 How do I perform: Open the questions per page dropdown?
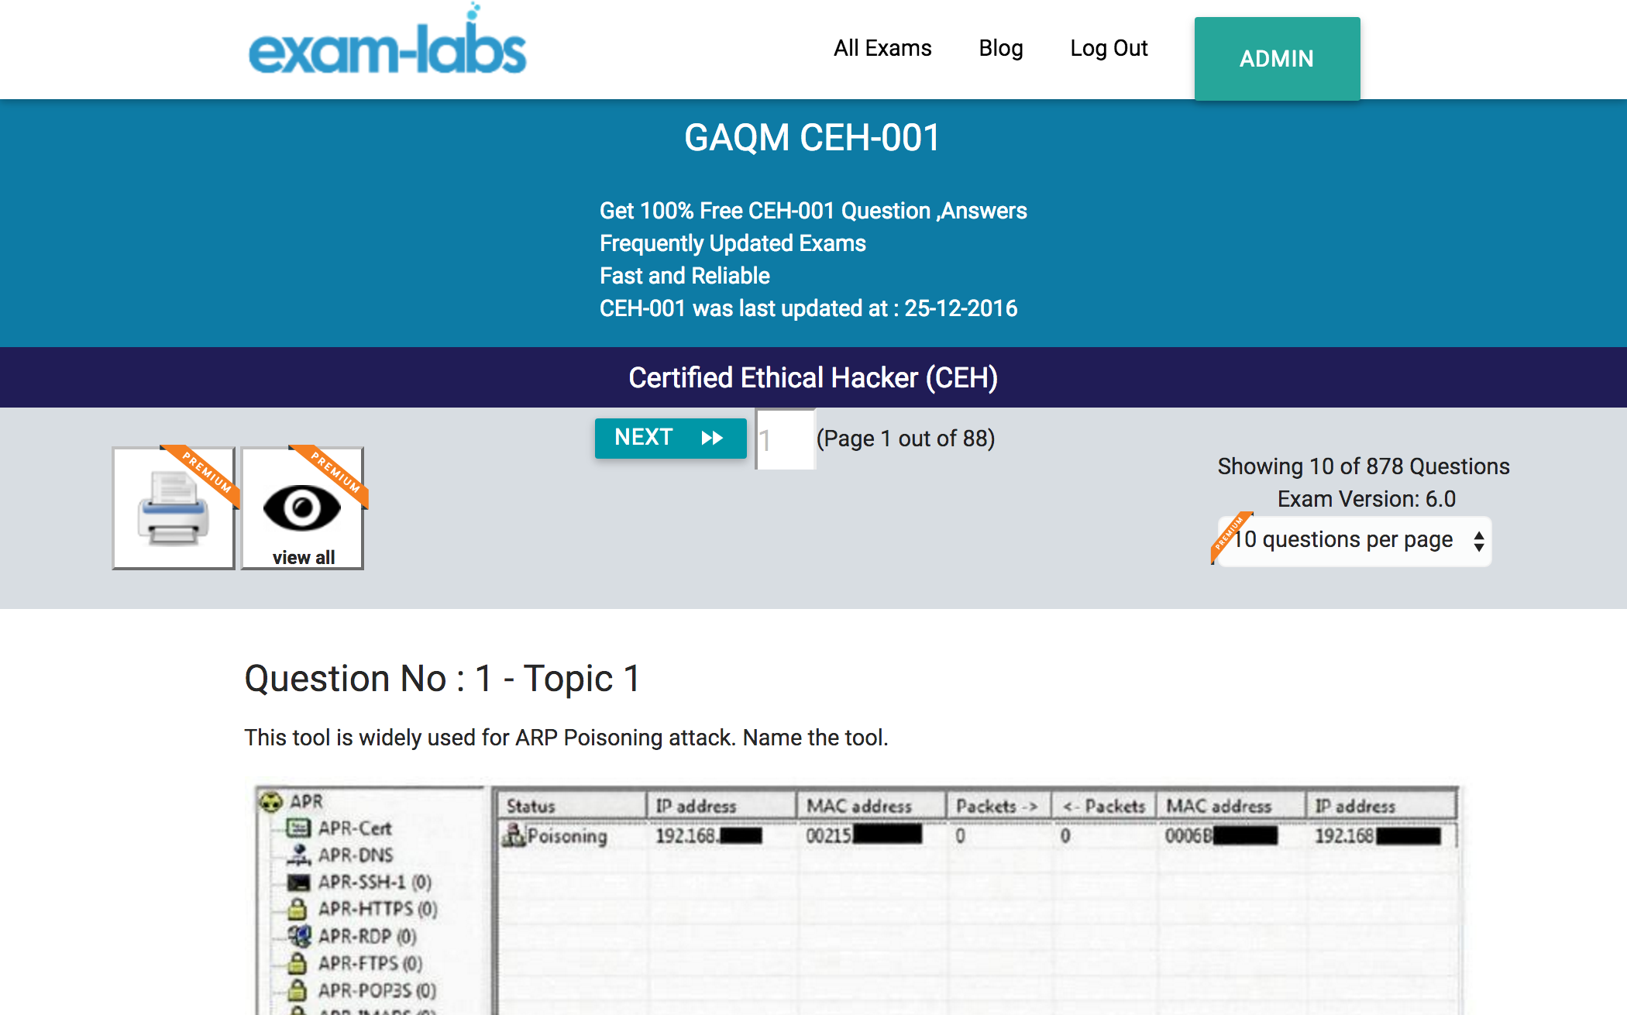[x=1353, y=540]
